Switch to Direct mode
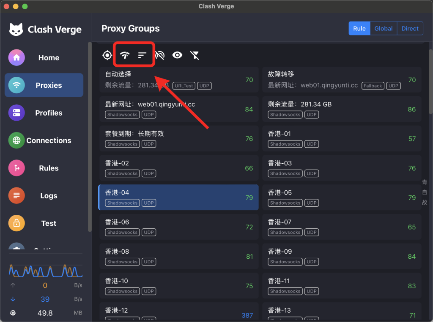Image resolution: width=433 pixels, height=322 pixels. (x=409, y=28)
